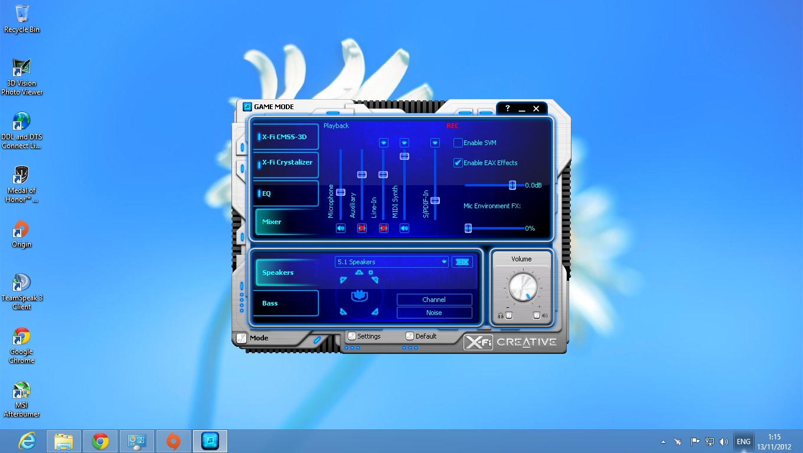Image resolution: width=803 pixels, height=453 pixels.
Task: Enable the SVM checkbox
Action: pos(458,143)
